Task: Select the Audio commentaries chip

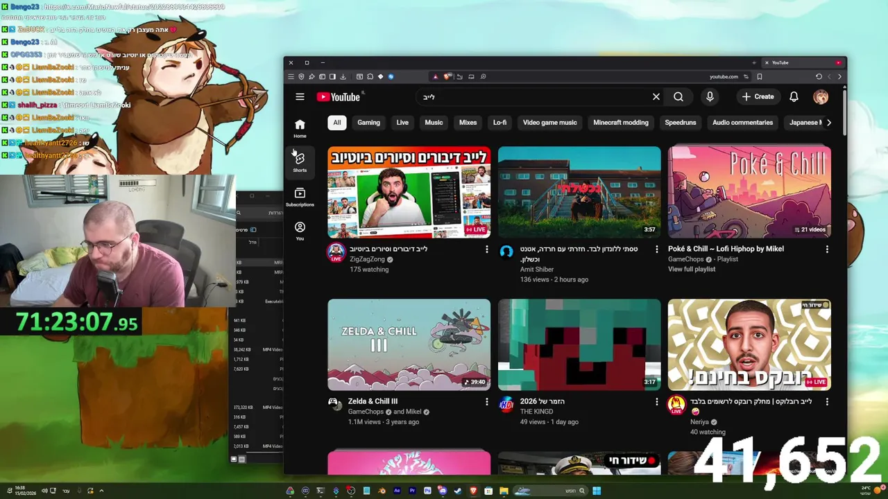Action: tap(742, 123)
